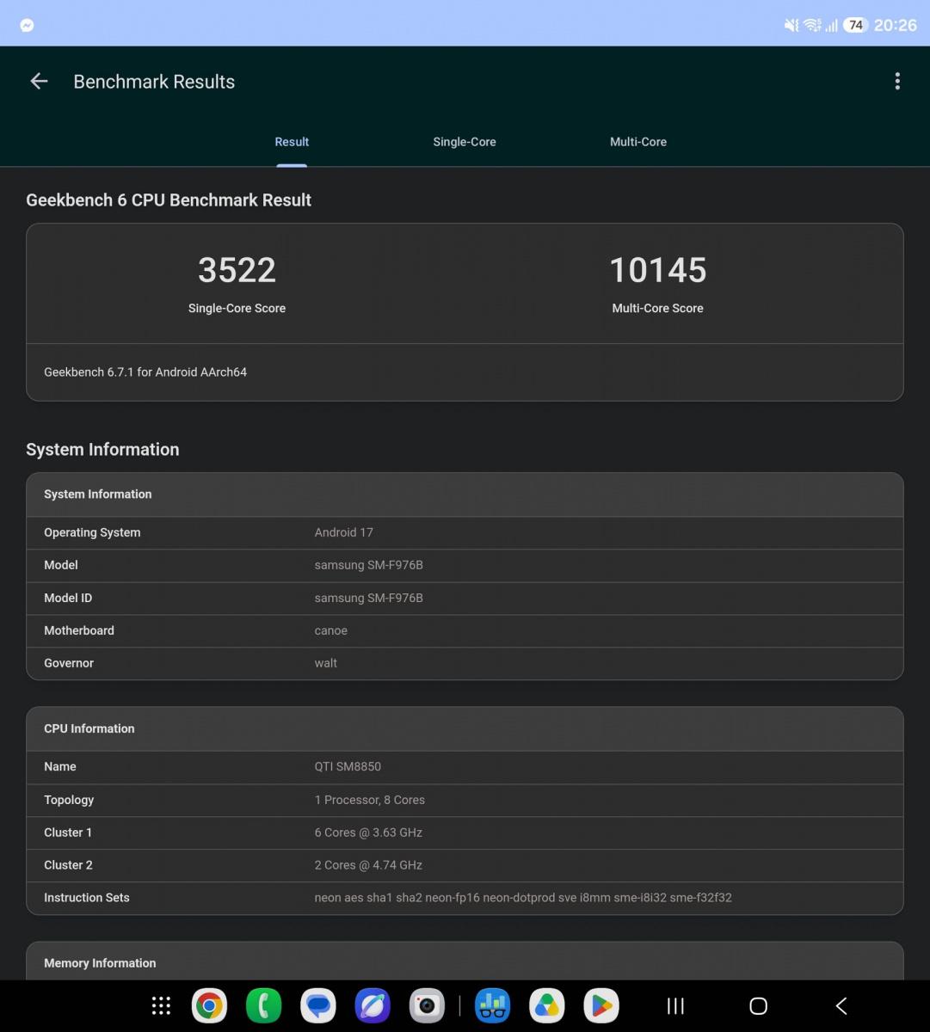Tap the Instruction Sets value list
This screenshot has height=1032, width=930.
523,898
